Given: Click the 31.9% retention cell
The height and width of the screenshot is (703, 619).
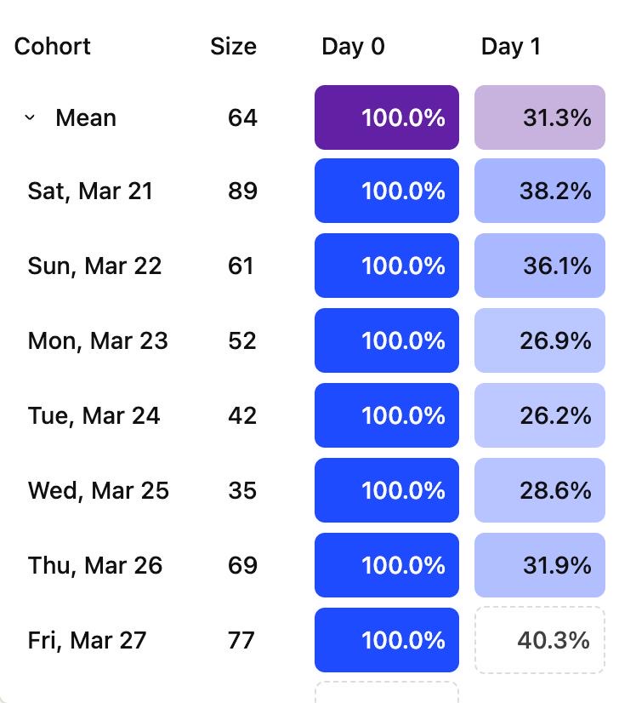Looking at the screenshot, I should point(540,565).
